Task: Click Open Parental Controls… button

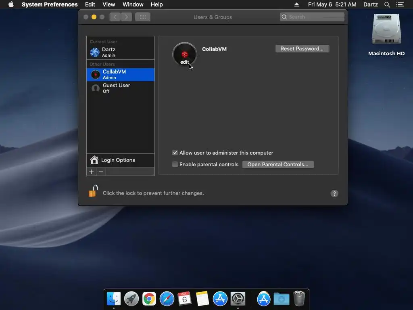Action: point(277,165)
